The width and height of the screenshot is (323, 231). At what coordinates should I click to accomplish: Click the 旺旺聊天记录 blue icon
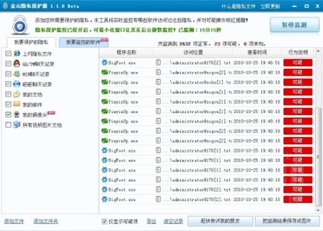pyautogui.click(x=17, y=84)
